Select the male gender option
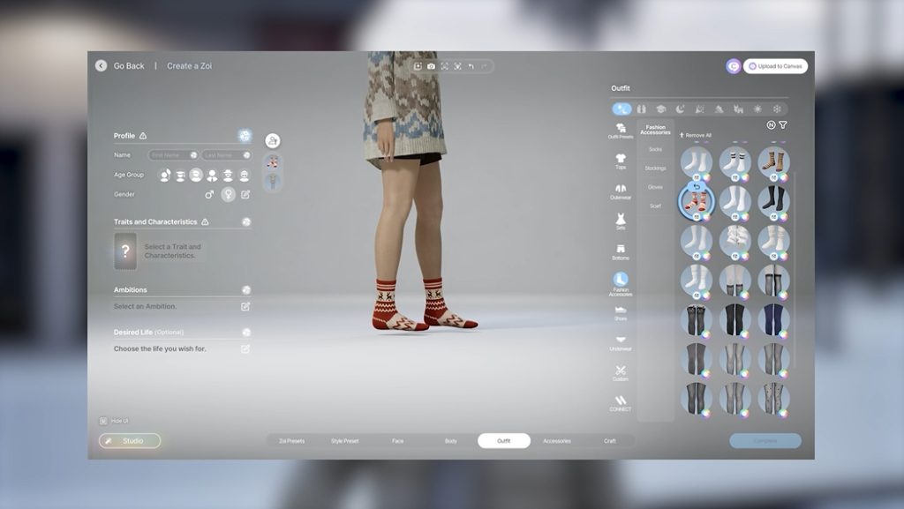Viewport: 904px width, 509px height. click(209, 194)
